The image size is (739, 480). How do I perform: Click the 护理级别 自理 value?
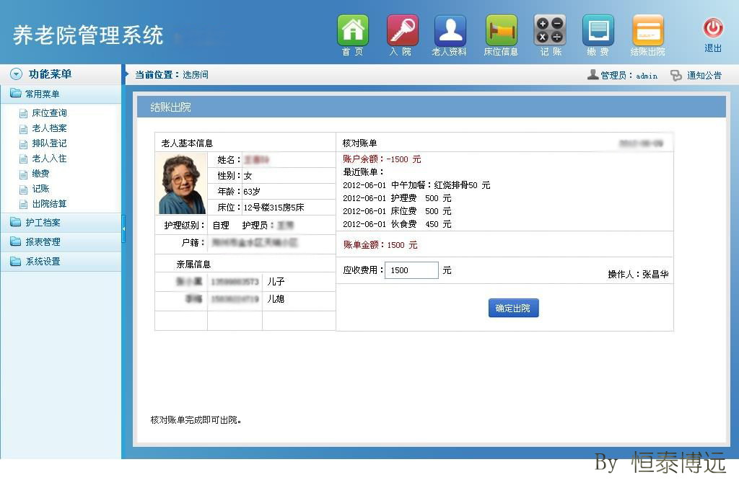221,226
